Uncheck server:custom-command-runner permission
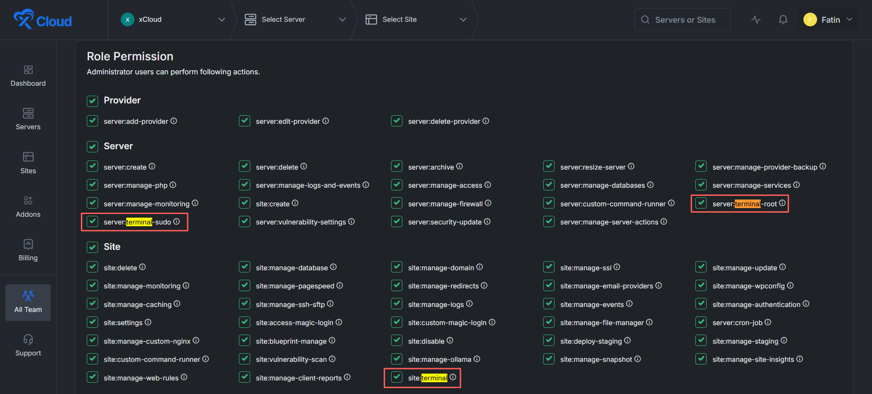 click(549, 203)
